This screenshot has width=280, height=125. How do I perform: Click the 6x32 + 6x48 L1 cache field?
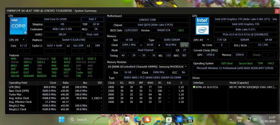point(55,46)
